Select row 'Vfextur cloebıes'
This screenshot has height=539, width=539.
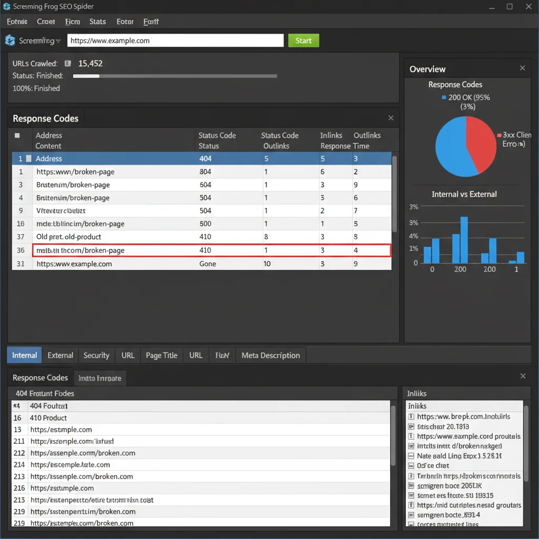(202, 211)
